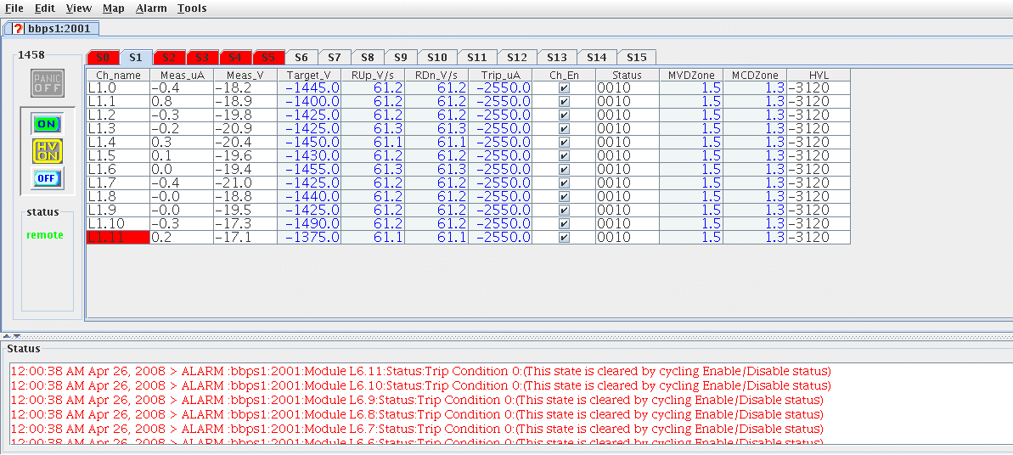Switch to the S13 slot tab
Viewport: 1013px width, 455px height.
point(557,58)
